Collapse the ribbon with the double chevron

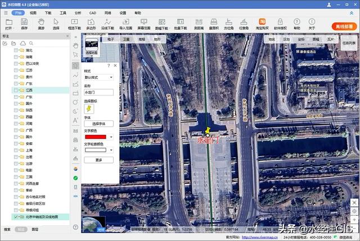(352, 13)
